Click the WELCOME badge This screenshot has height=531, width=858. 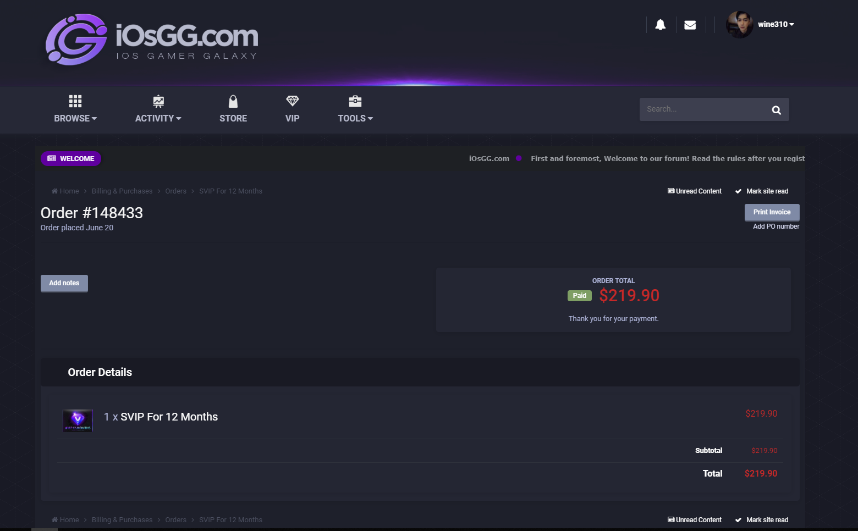tap(71, 158)
